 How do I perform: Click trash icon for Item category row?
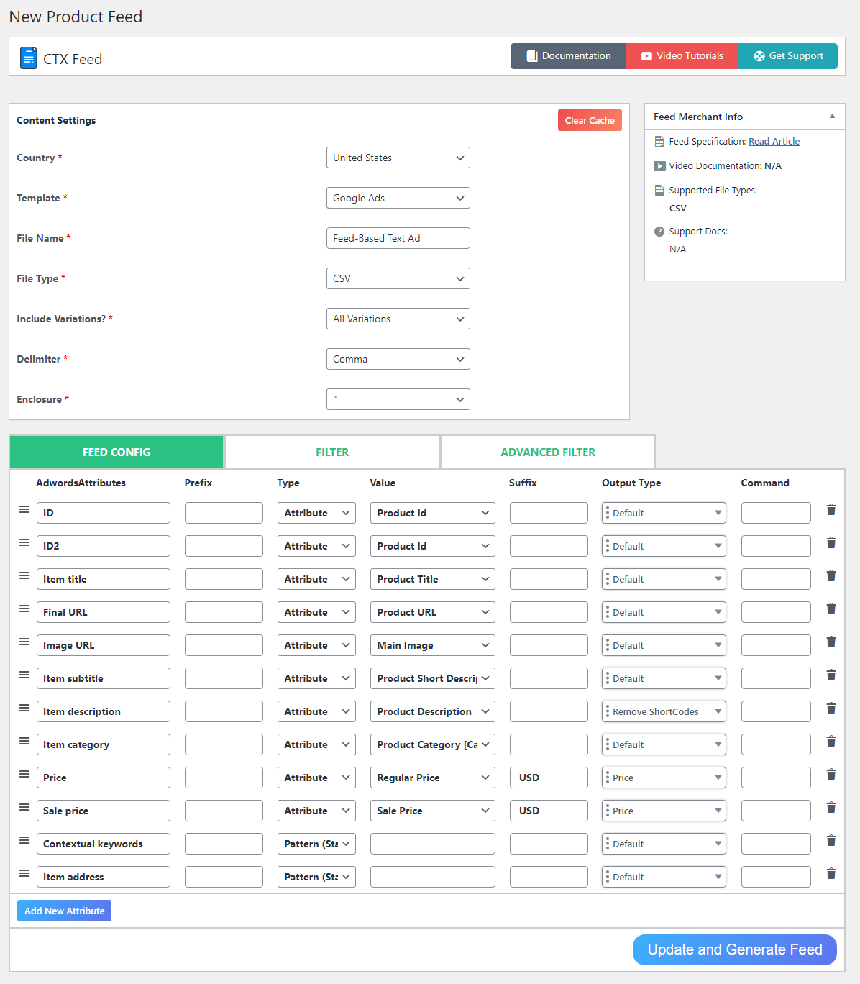click(x=831, y=741)
